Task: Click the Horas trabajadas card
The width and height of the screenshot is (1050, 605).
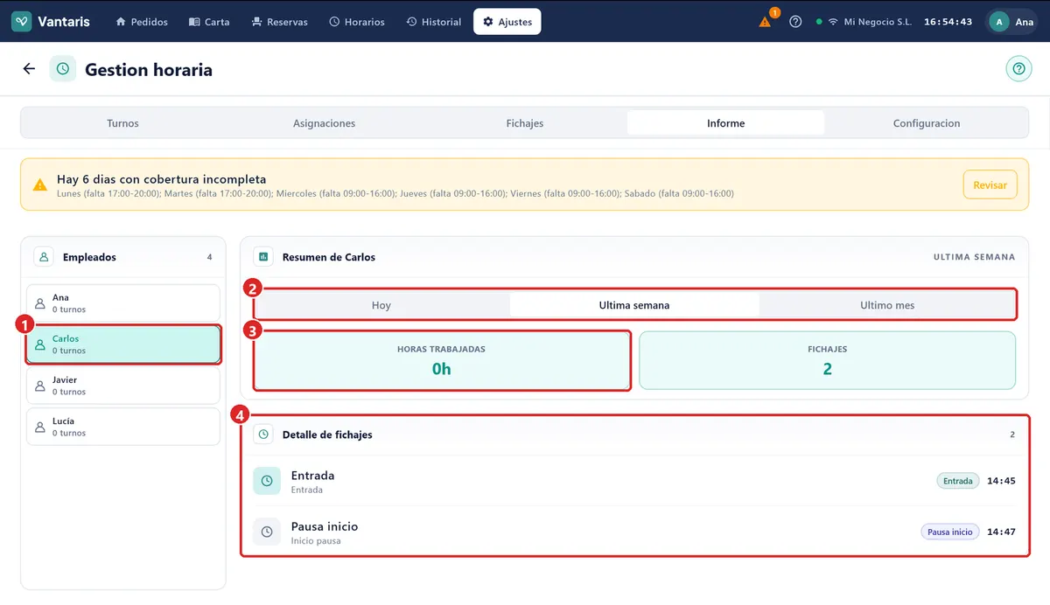Action: tap(442, 360)
